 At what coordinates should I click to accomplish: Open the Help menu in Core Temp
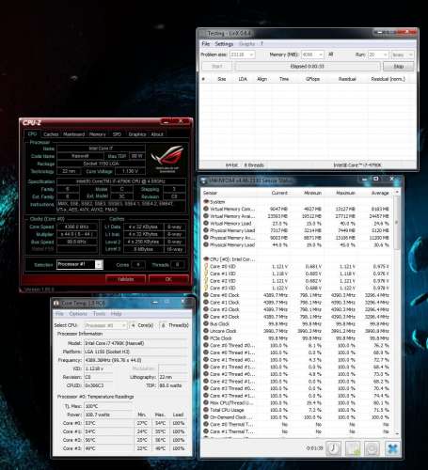[116, 314]
